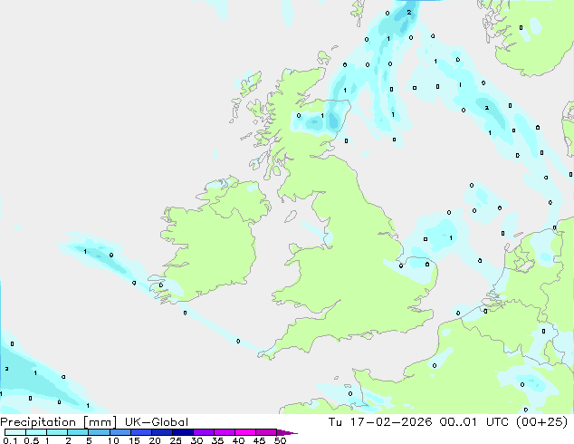Select the 30–35 mm purple legend swatch

click(203, 432)
